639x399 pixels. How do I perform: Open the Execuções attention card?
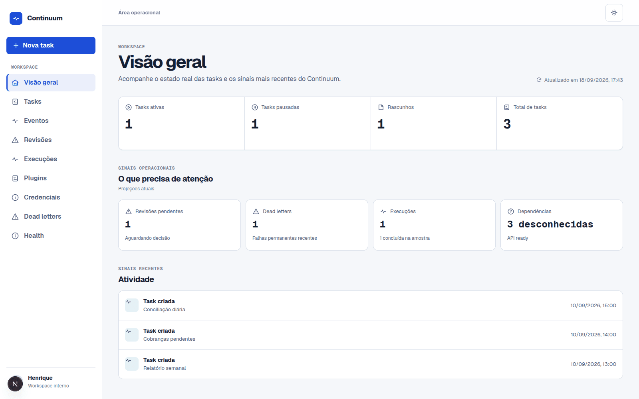434,225
